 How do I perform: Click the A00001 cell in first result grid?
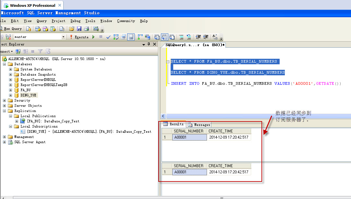point(189,137)
